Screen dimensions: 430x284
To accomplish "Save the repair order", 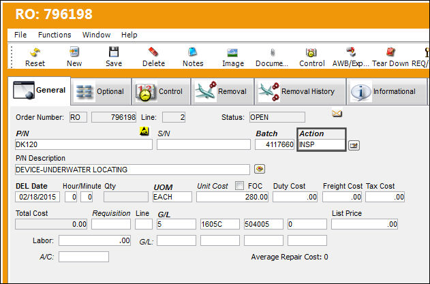I will click(114, 52).
